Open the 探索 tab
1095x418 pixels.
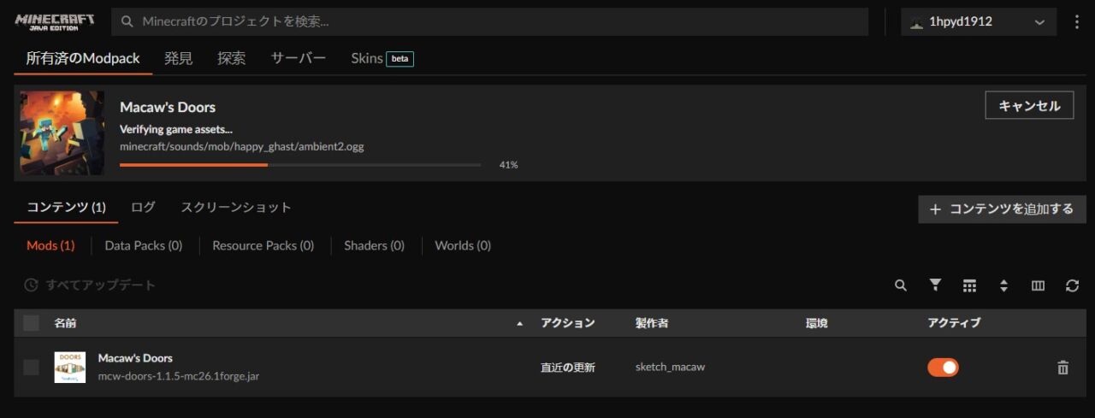232,58
